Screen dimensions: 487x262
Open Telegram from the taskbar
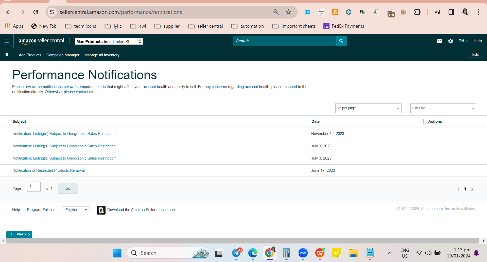coord(236,253)
